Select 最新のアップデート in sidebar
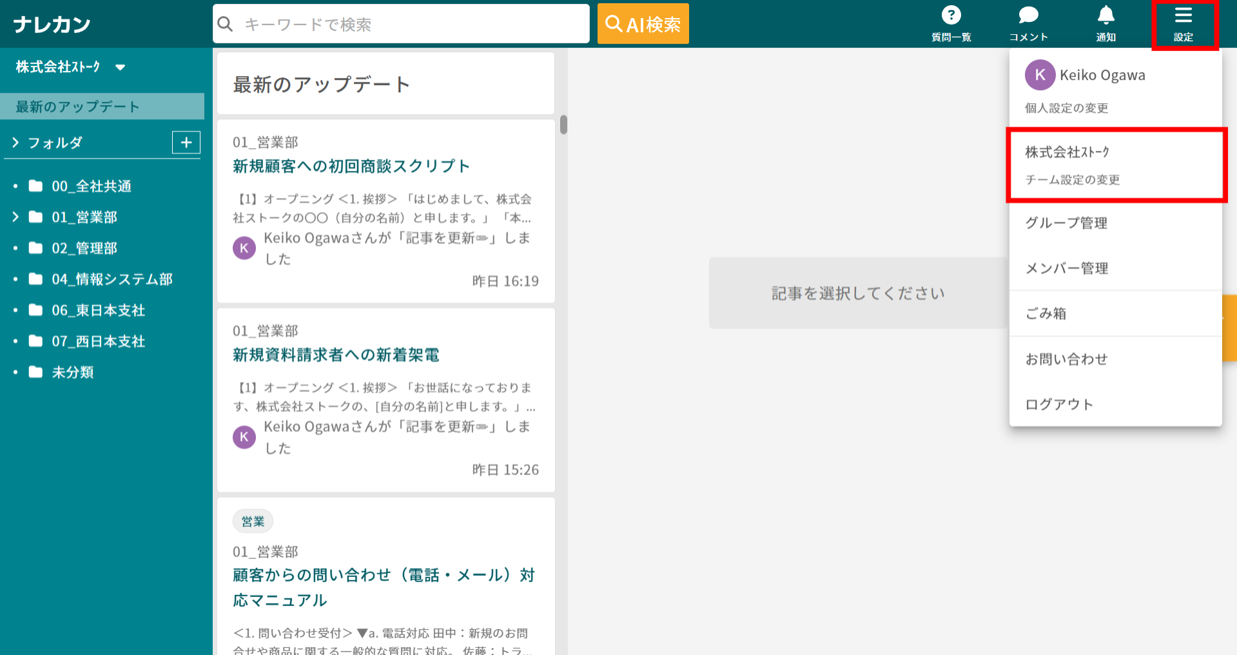The height and width of the screenshot is (655, 1237). 102,106
